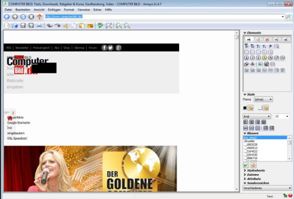Open the Thema dropdown set to (ohne)

(x=263, y=99)
